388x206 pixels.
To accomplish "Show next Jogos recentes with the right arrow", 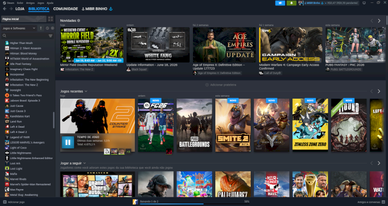I will point(379,91).
